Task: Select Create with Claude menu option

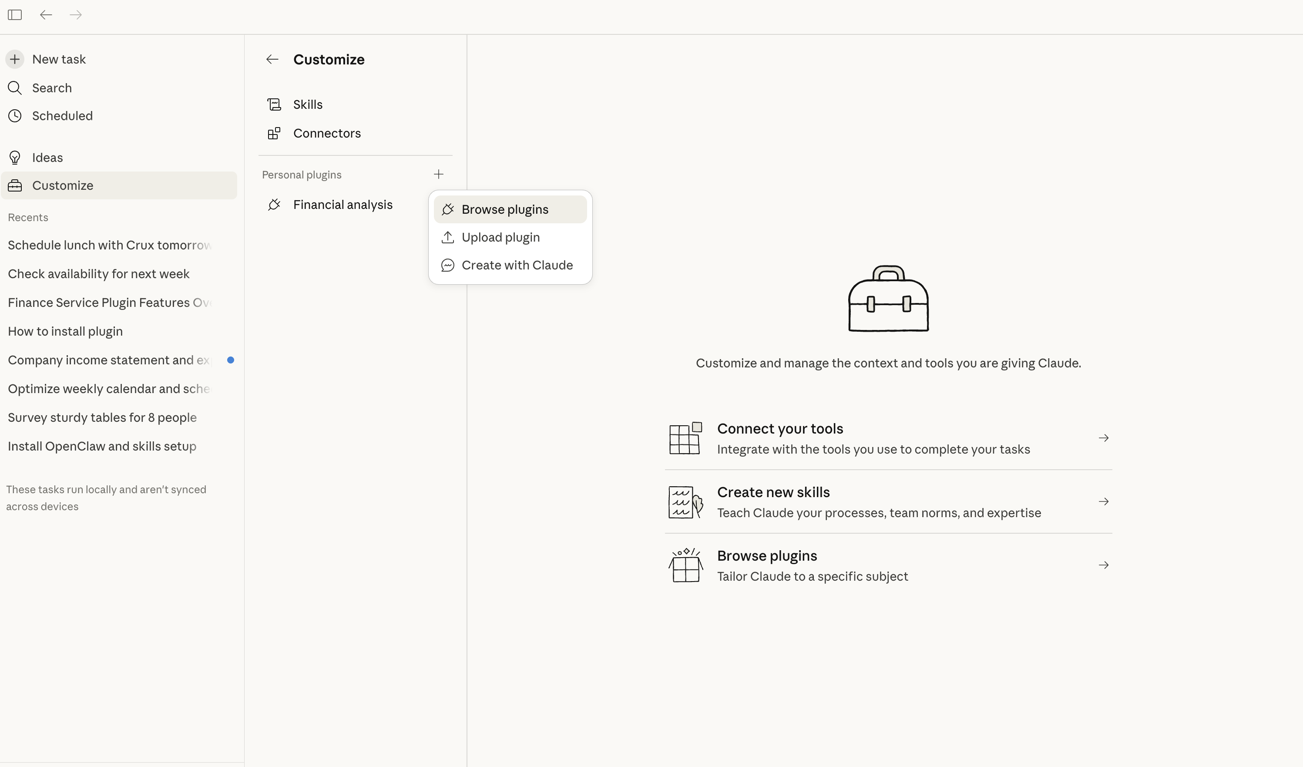Action: pos(517,266)
